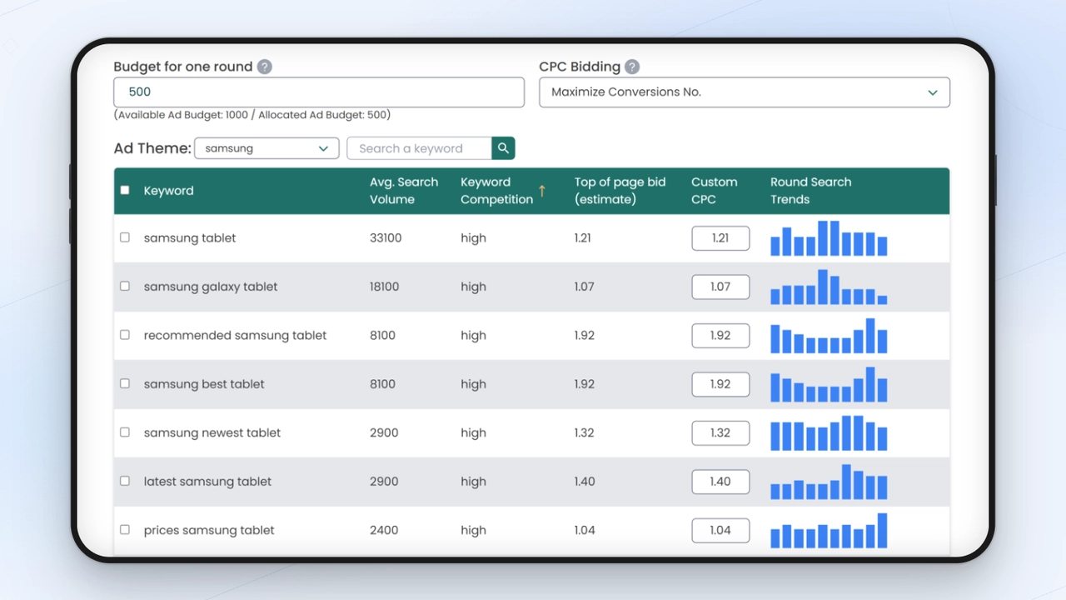Expand the Maximize Conversions No. bidding dropdown
1066x600 pixels.
click(744, 92)
